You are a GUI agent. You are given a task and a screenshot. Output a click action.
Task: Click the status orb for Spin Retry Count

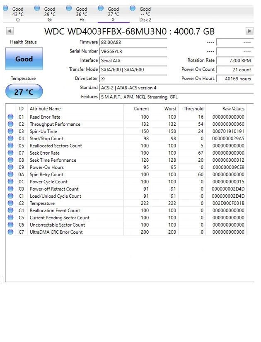coord(10,175)
